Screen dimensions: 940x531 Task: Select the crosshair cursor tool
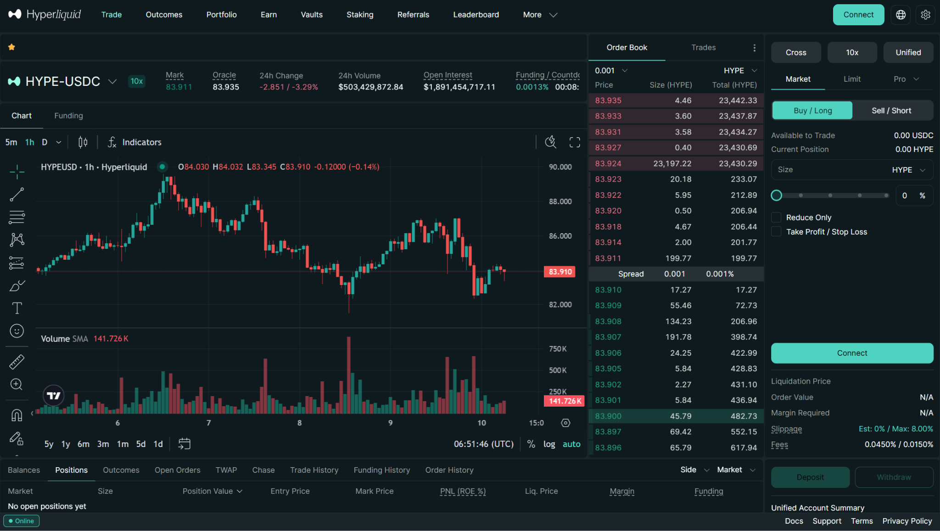coord(17,172)
